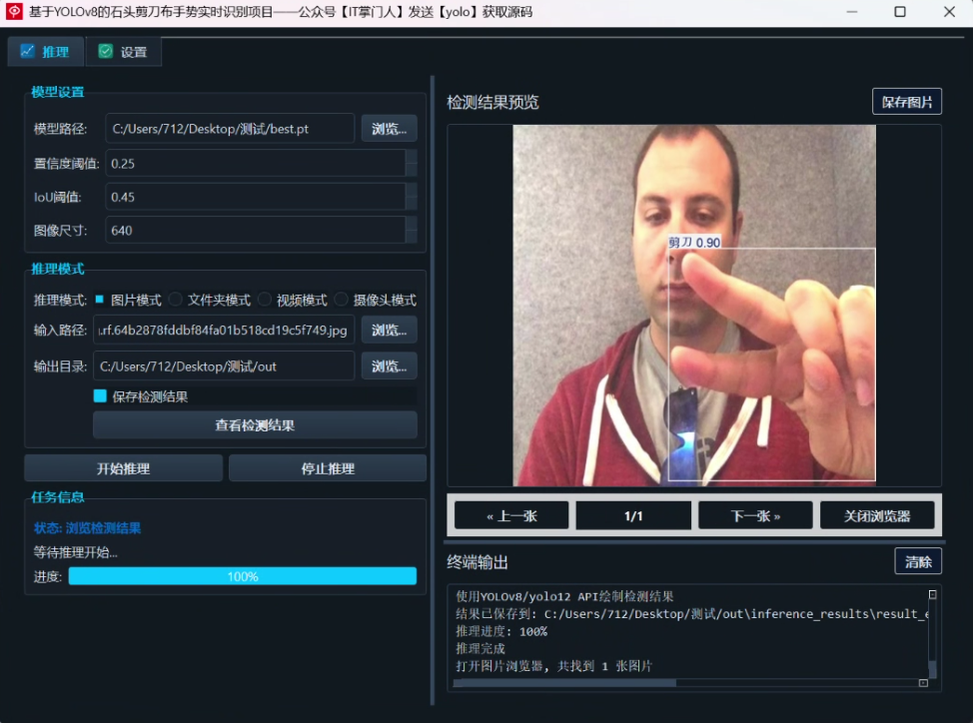973x723 pixels.
Task: Click 浏览 to browse for a model file
Action: 388,128
